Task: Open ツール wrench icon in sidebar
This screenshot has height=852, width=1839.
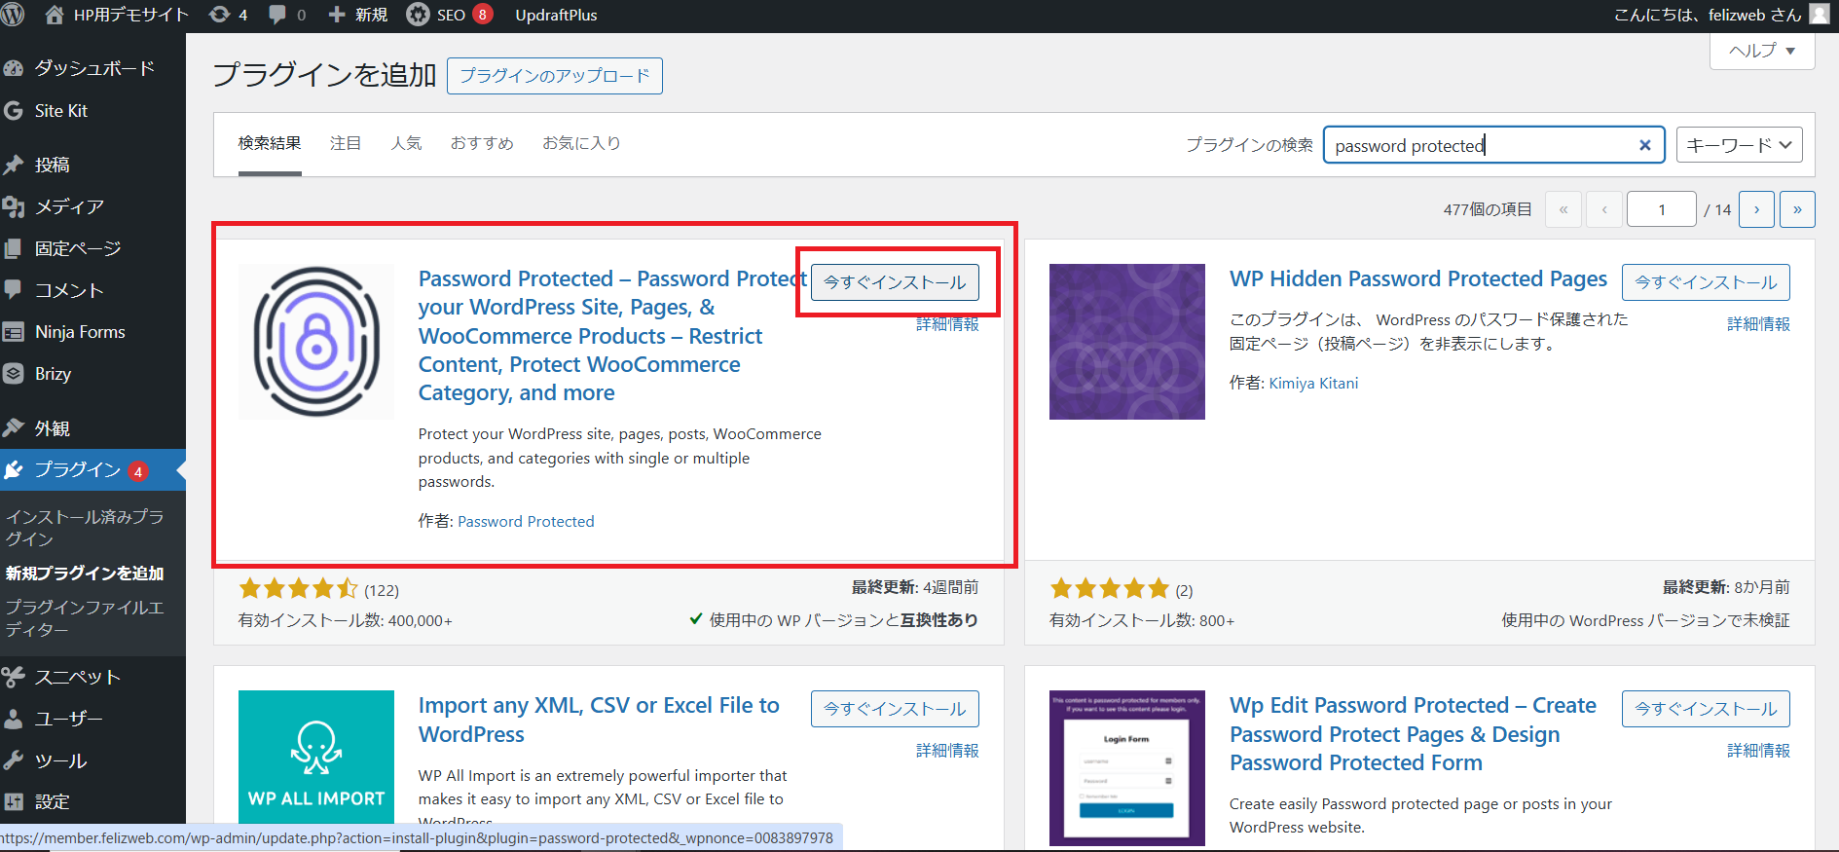Action: click(x=14, y=760)
